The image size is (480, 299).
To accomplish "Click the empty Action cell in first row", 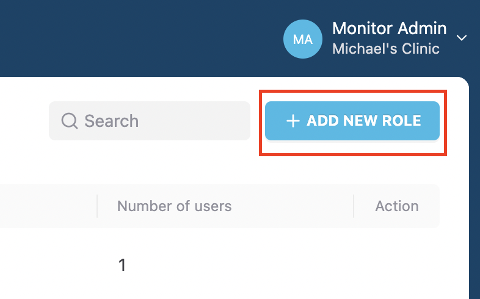I will [x=397, y=265].
